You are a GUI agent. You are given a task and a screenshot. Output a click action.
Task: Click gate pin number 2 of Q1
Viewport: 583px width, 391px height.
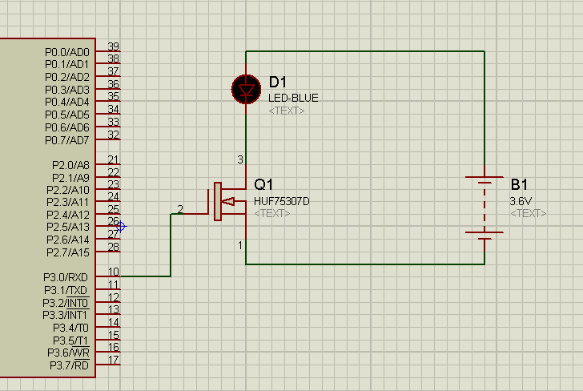tap(179, 210)
